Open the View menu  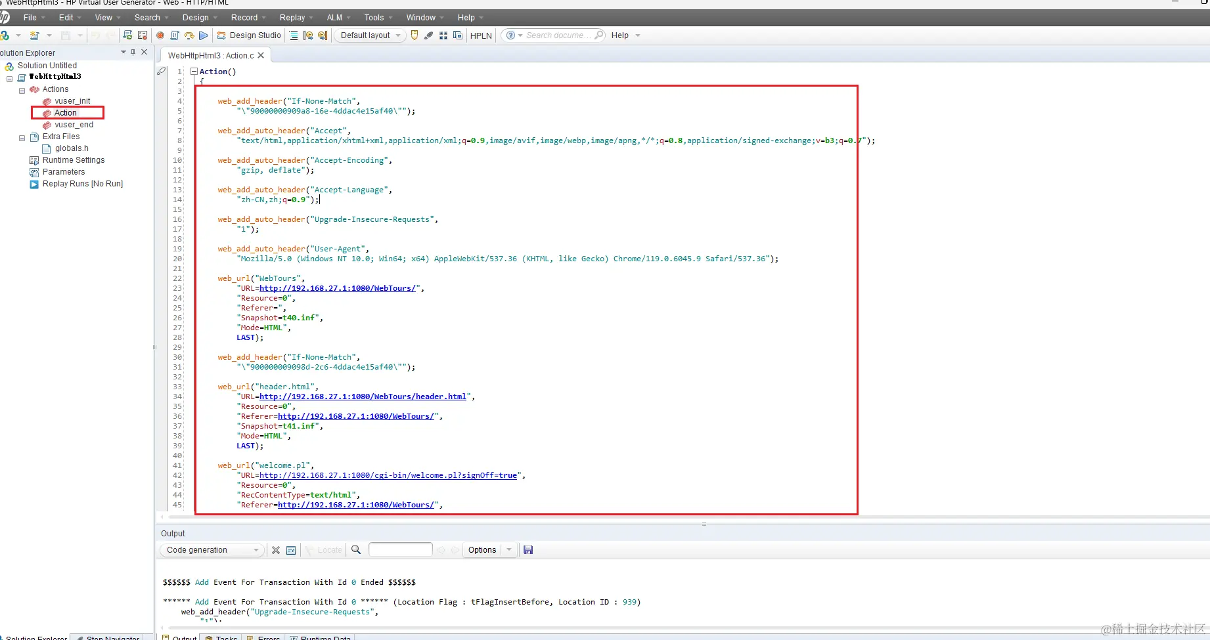[x=104, y=18]
